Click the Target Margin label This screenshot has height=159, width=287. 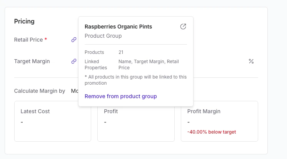tap(32, 61)
